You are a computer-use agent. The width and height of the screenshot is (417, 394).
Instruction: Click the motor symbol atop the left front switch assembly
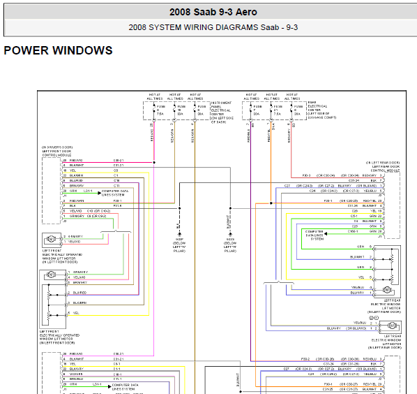click(51, 275)
